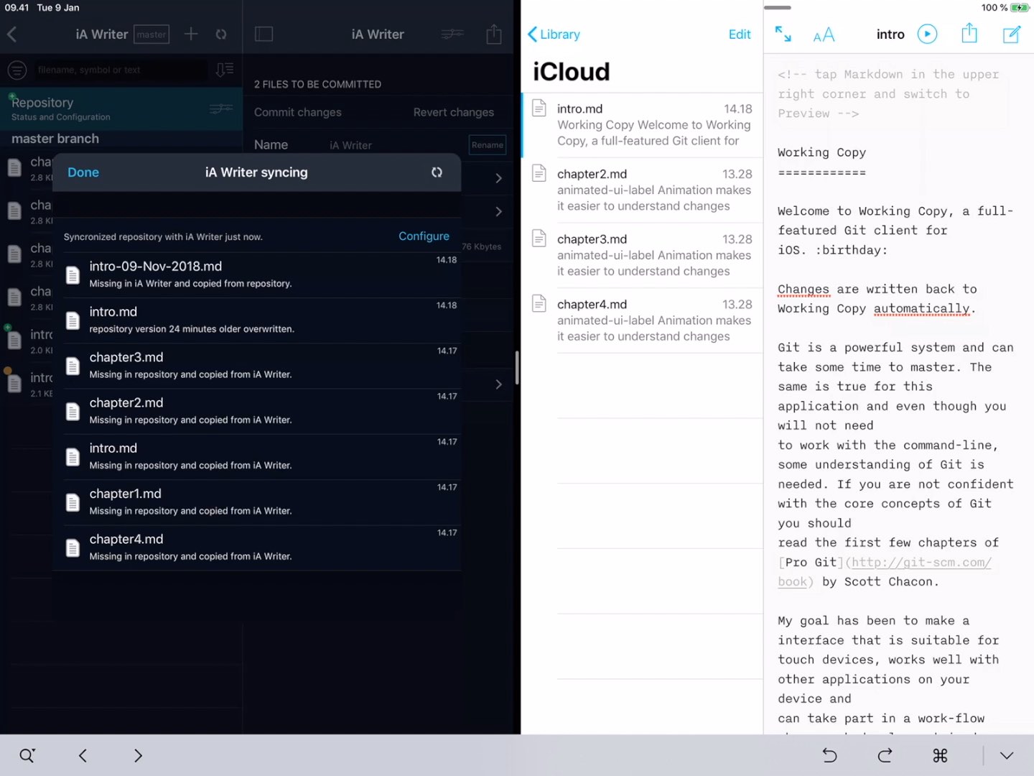Viewport: 1034px width, 776px height.
Task: Select chapter4.md sync entry
Action: click(x=262, y=548)
